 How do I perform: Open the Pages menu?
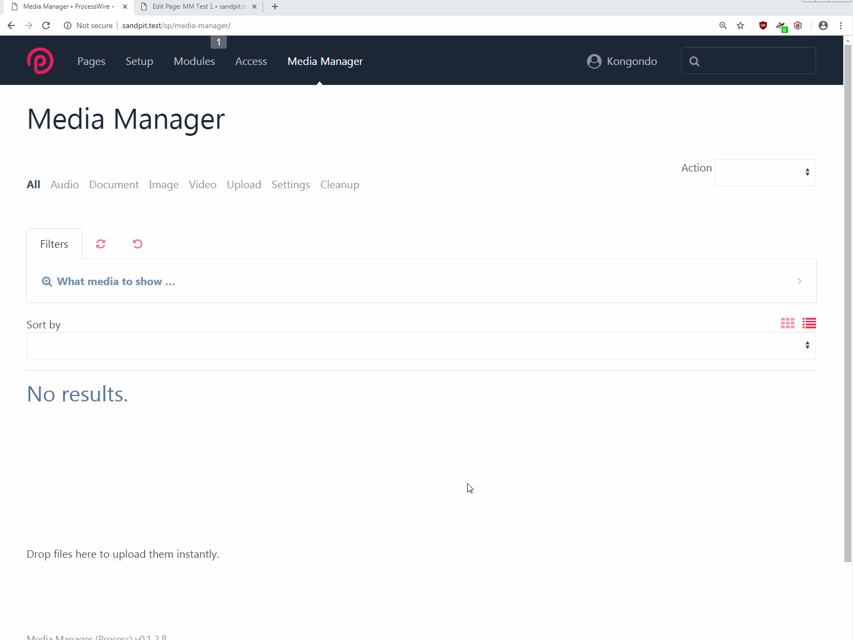tap(91, 61)
